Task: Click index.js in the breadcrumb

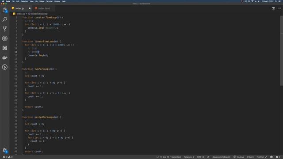Action: [x=21, y=14]
